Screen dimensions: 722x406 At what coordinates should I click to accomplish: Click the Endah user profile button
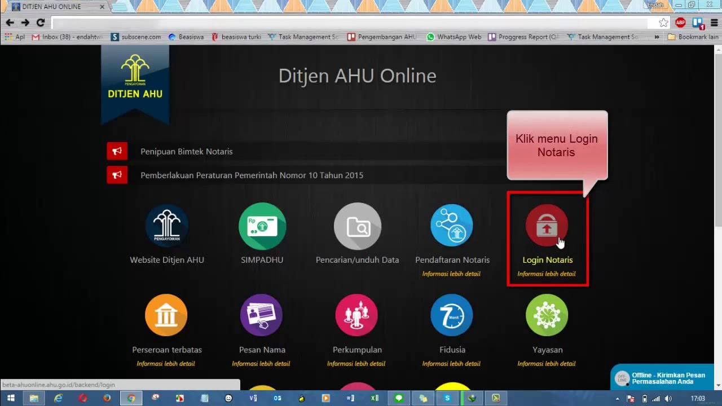click(x=655, y=5)
